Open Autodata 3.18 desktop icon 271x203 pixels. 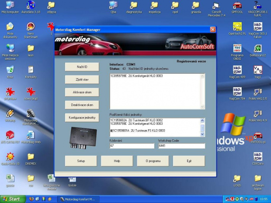(31, 7)
